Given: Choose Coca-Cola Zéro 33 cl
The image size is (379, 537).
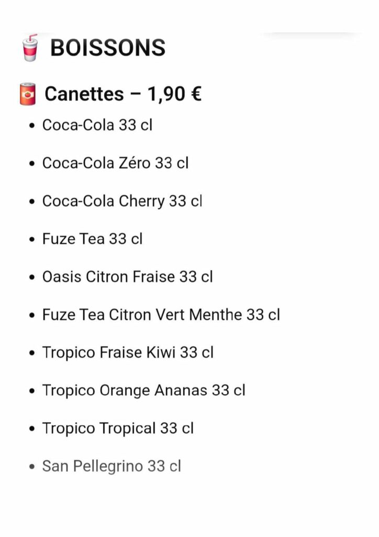Looking at the screenshot, I should [115, 163].
